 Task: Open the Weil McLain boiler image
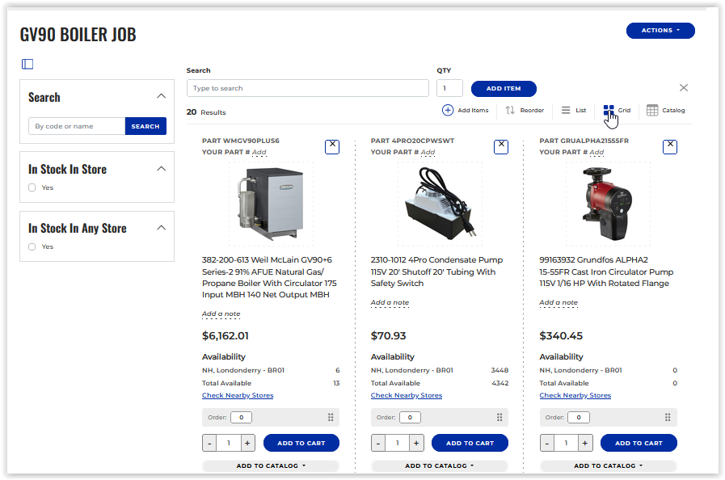pyautogui.click(x=271, y=204)
